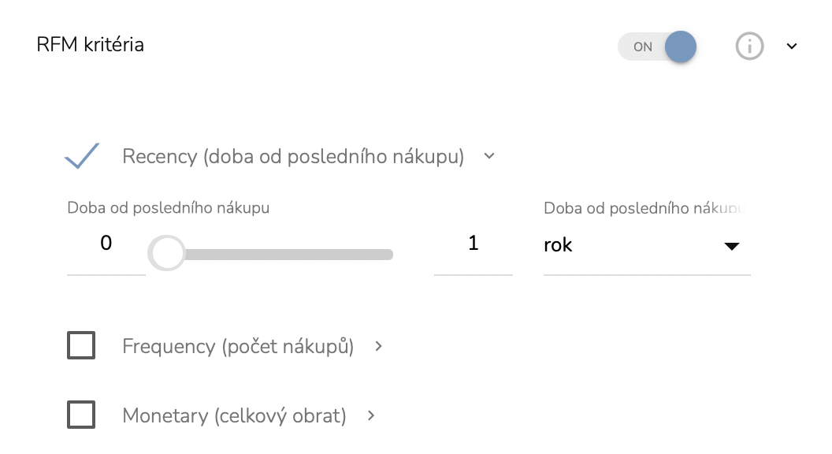Click the Frequency (počet nákupů) label
The width and height of the screenshot is (832, 454).
(238, 346)
